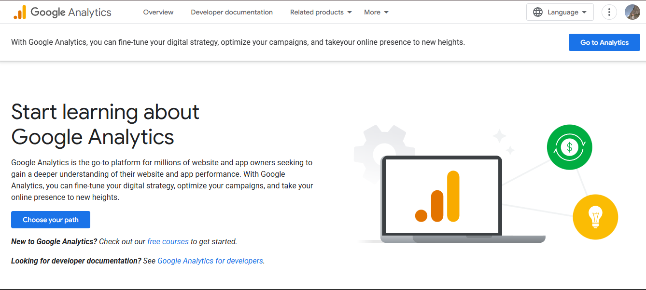Viewport: 646px width, 290px height.
Task: Expand the More dropdown menu
Action: tap(377, 12)
